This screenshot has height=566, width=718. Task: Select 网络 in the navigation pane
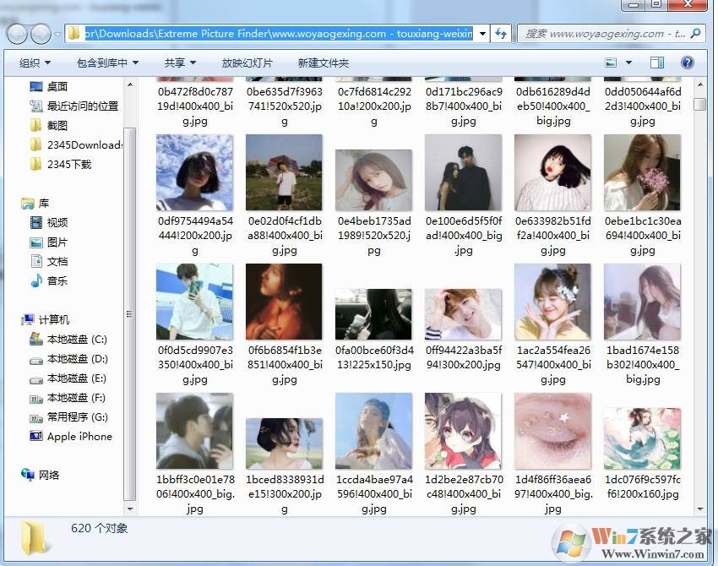(x=49, y=476)
